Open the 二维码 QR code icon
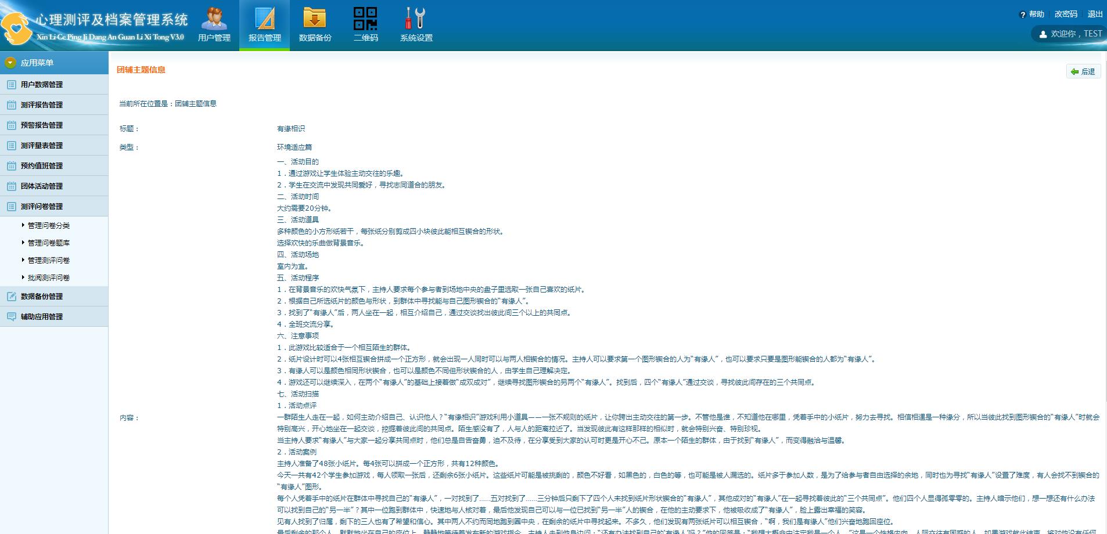Image resolution: width=1107 pixels, height=534 pixels. (x=365, y=18)
